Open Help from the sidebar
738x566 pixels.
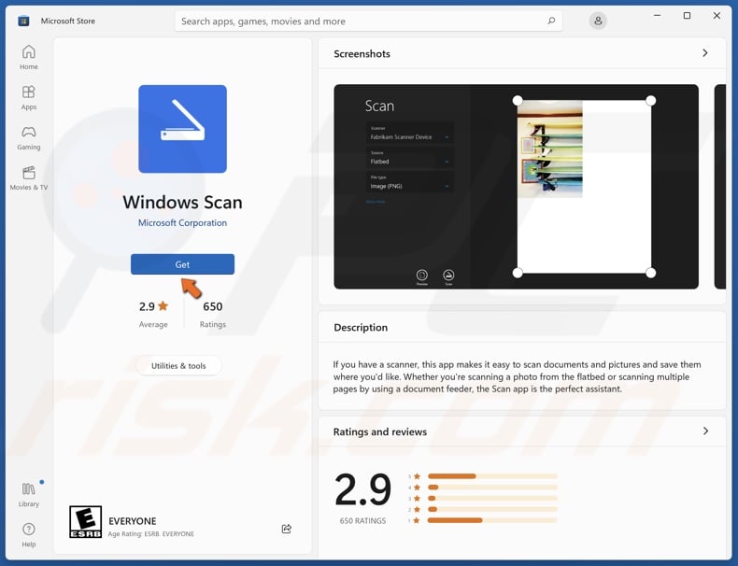pyautogui.click(x=29, y=534)
